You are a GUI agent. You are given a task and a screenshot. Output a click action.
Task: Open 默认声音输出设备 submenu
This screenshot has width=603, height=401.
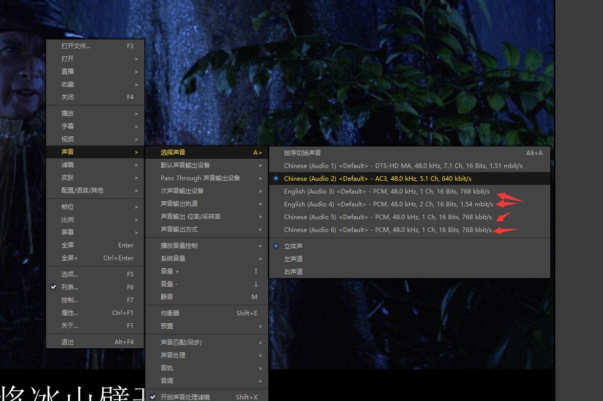pyautogui.click(x=207, y=165)
